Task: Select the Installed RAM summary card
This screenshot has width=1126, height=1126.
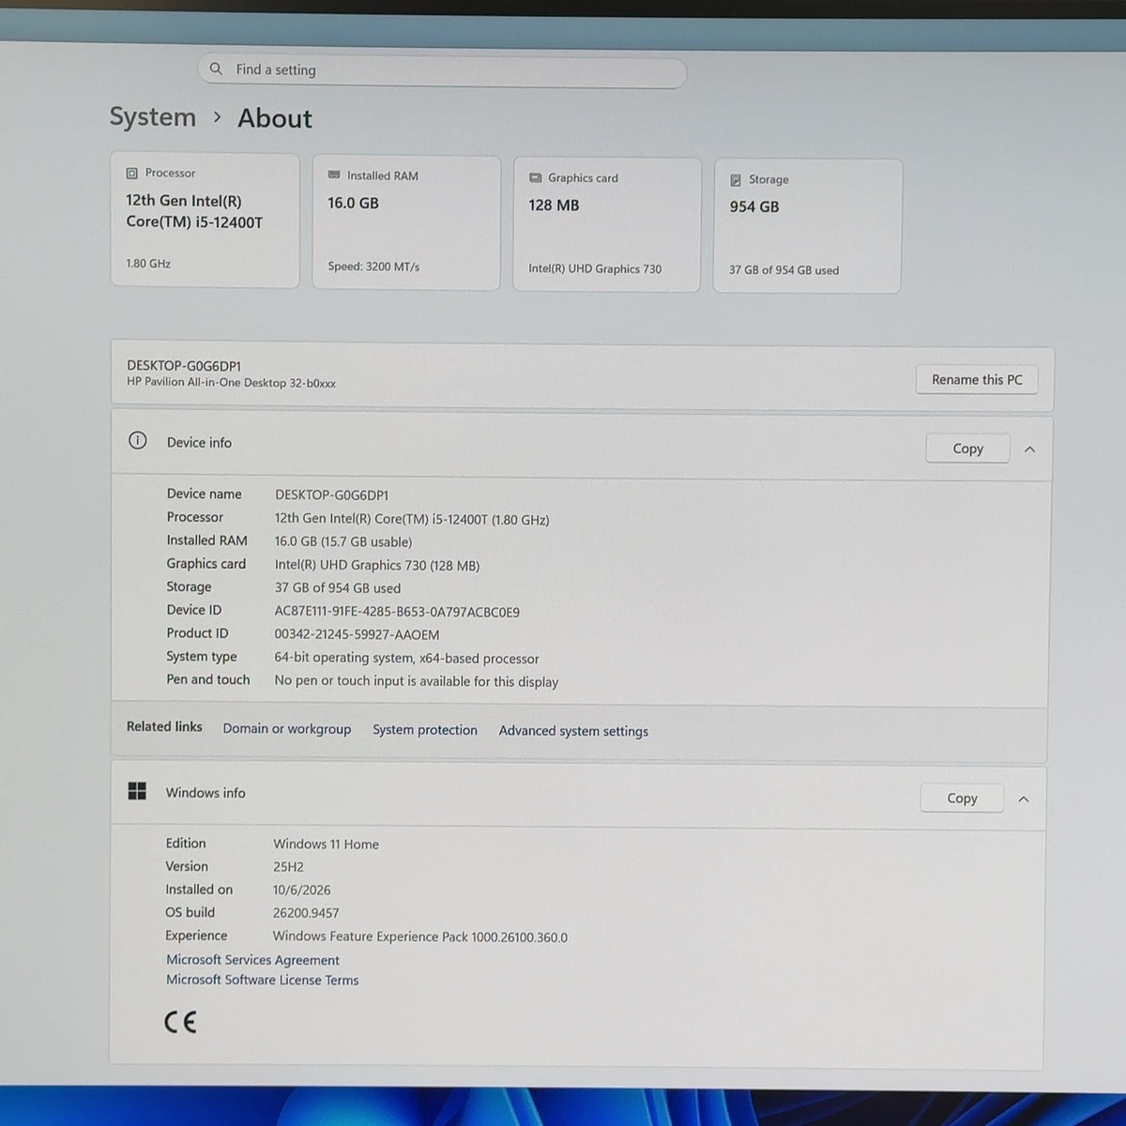Action: tap(405, 222)
